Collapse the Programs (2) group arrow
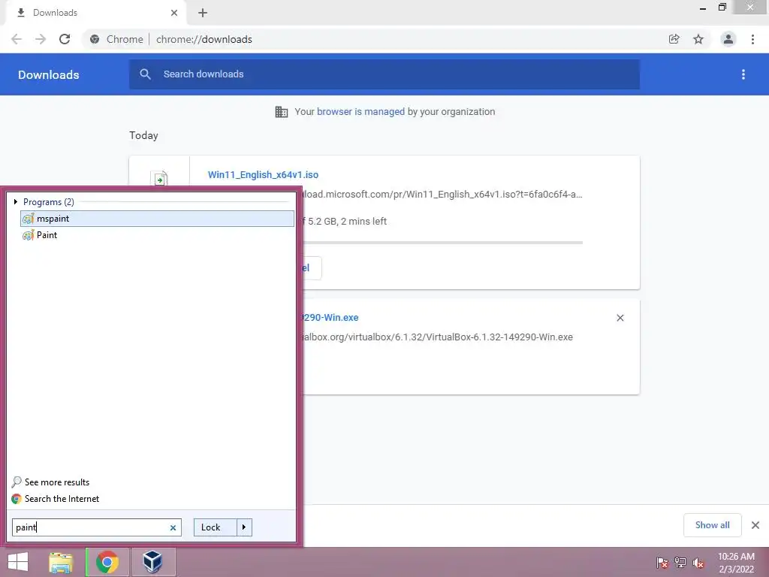Image resolution: width=769 pixels, height=577 pixels. [16, 201]
